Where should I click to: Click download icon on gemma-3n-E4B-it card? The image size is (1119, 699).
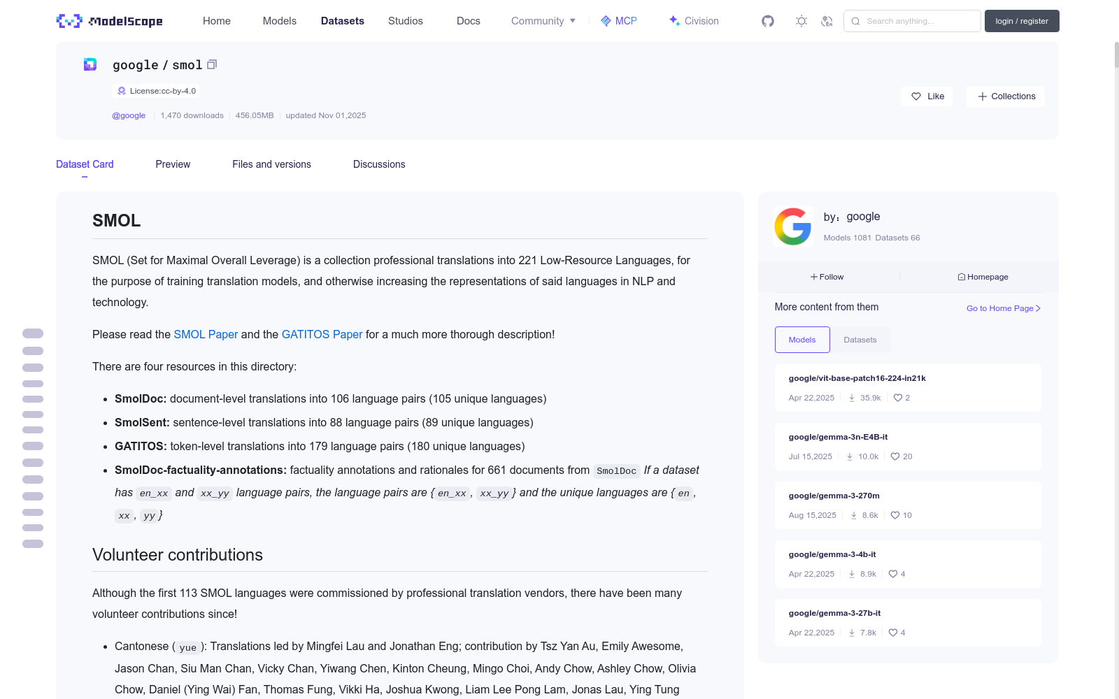[850, 456]
